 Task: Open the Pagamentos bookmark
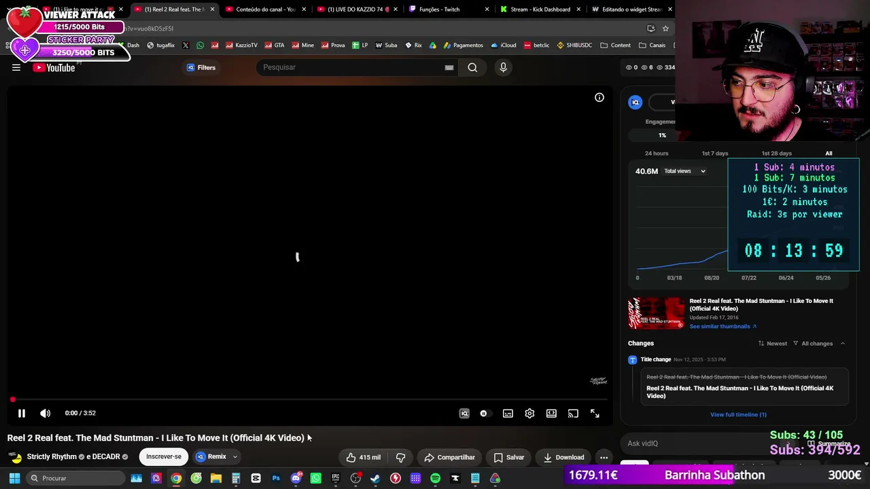pos(463,46)
